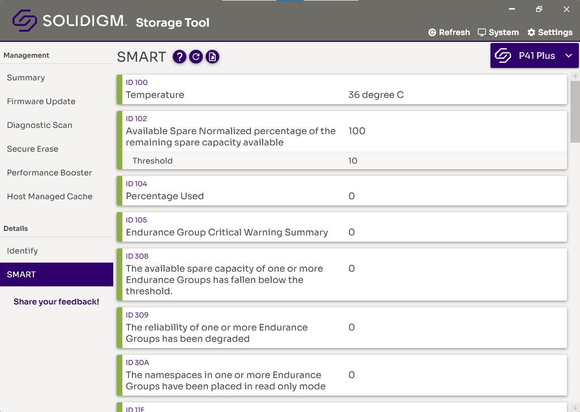Click the ID 309 label
This screenshot has height=412, width=580.
[137, 315]
